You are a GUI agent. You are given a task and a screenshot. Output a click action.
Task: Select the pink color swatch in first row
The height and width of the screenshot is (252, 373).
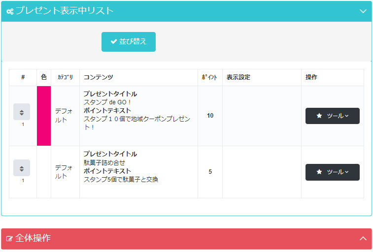[x=44, y=116]
